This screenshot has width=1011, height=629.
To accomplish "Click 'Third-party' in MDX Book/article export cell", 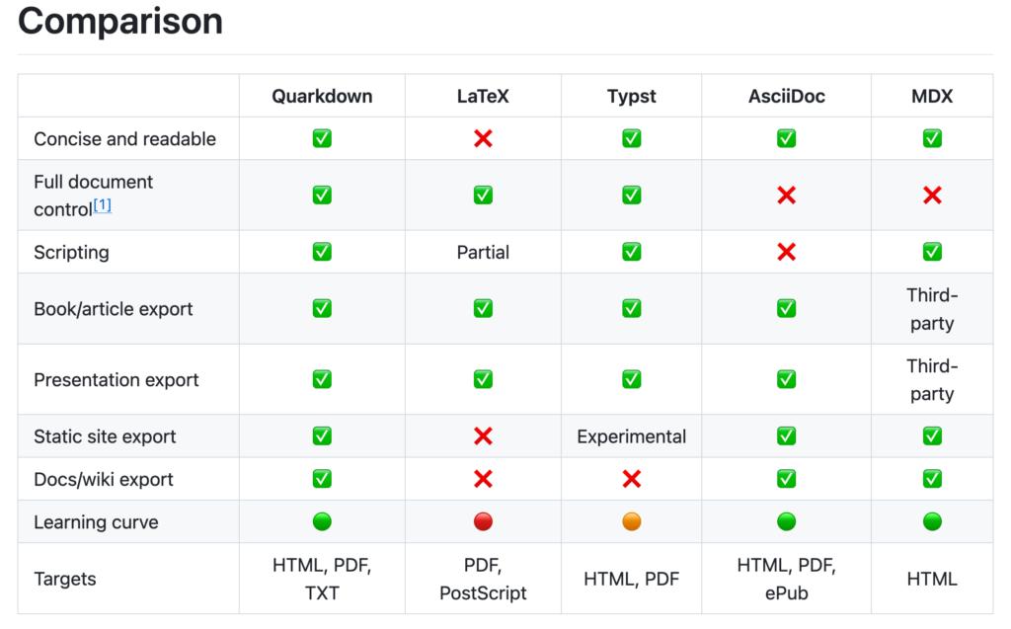I will (x=932, y=309).
